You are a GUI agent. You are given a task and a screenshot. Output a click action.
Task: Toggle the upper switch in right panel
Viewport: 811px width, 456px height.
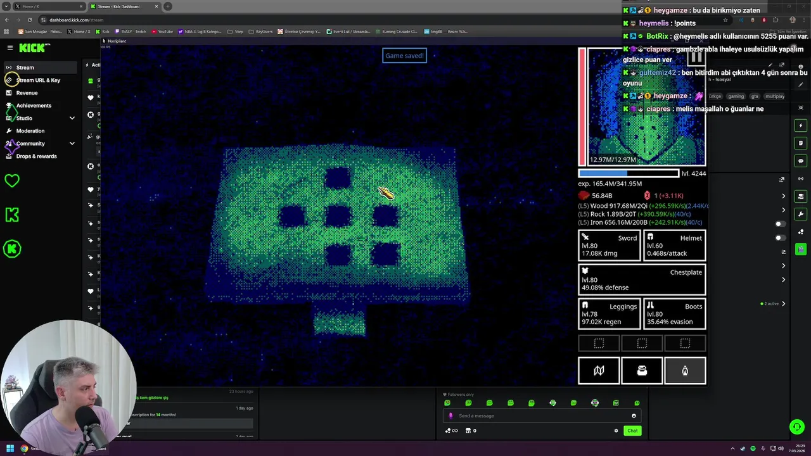pyautogui.click(x=781, y=224)
